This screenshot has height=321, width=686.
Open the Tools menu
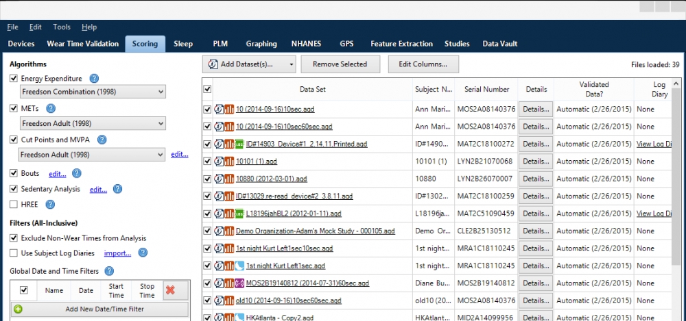pos(62,27)
